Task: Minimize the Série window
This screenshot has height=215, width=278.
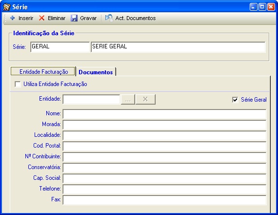Action: (253, 7)
